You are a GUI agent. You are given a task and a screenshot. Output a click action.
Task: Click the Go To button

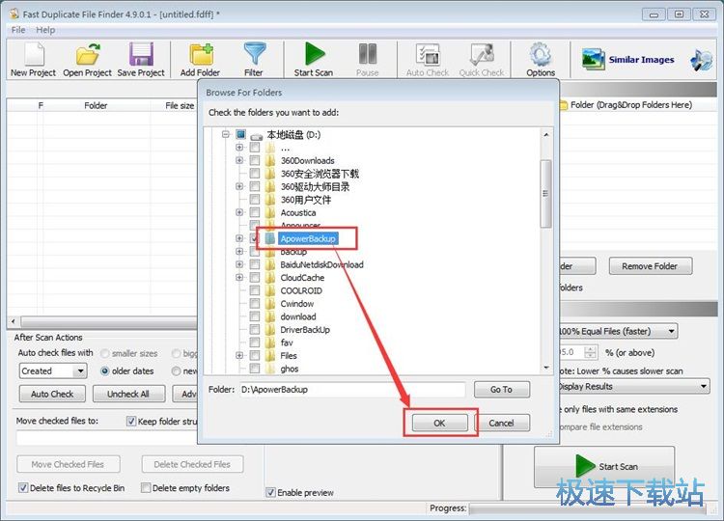pyautogui.click(x=501, y=390)
